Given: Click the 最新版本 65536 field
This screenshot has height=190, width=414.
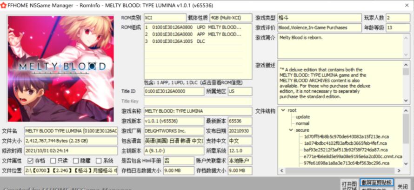Looking at the screenshot, I should point(240,121).
